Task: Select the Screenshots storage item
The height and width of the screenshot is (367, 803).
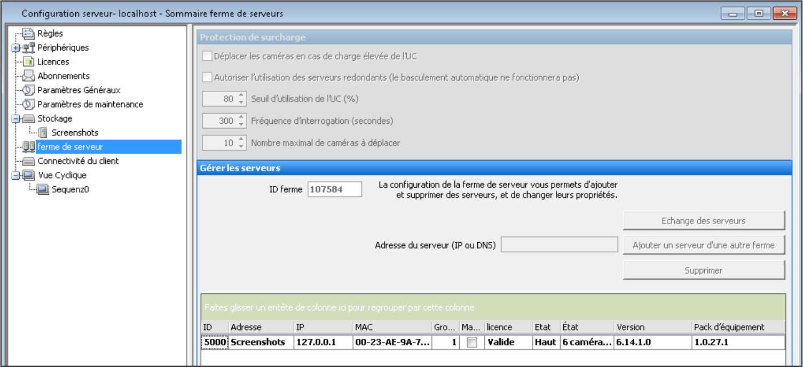Action: coord(75,133)
